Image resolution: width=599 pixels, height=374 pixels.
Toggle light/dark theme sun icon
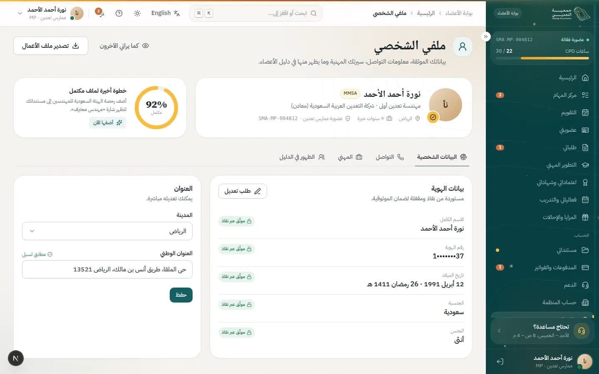click(137, 13)
